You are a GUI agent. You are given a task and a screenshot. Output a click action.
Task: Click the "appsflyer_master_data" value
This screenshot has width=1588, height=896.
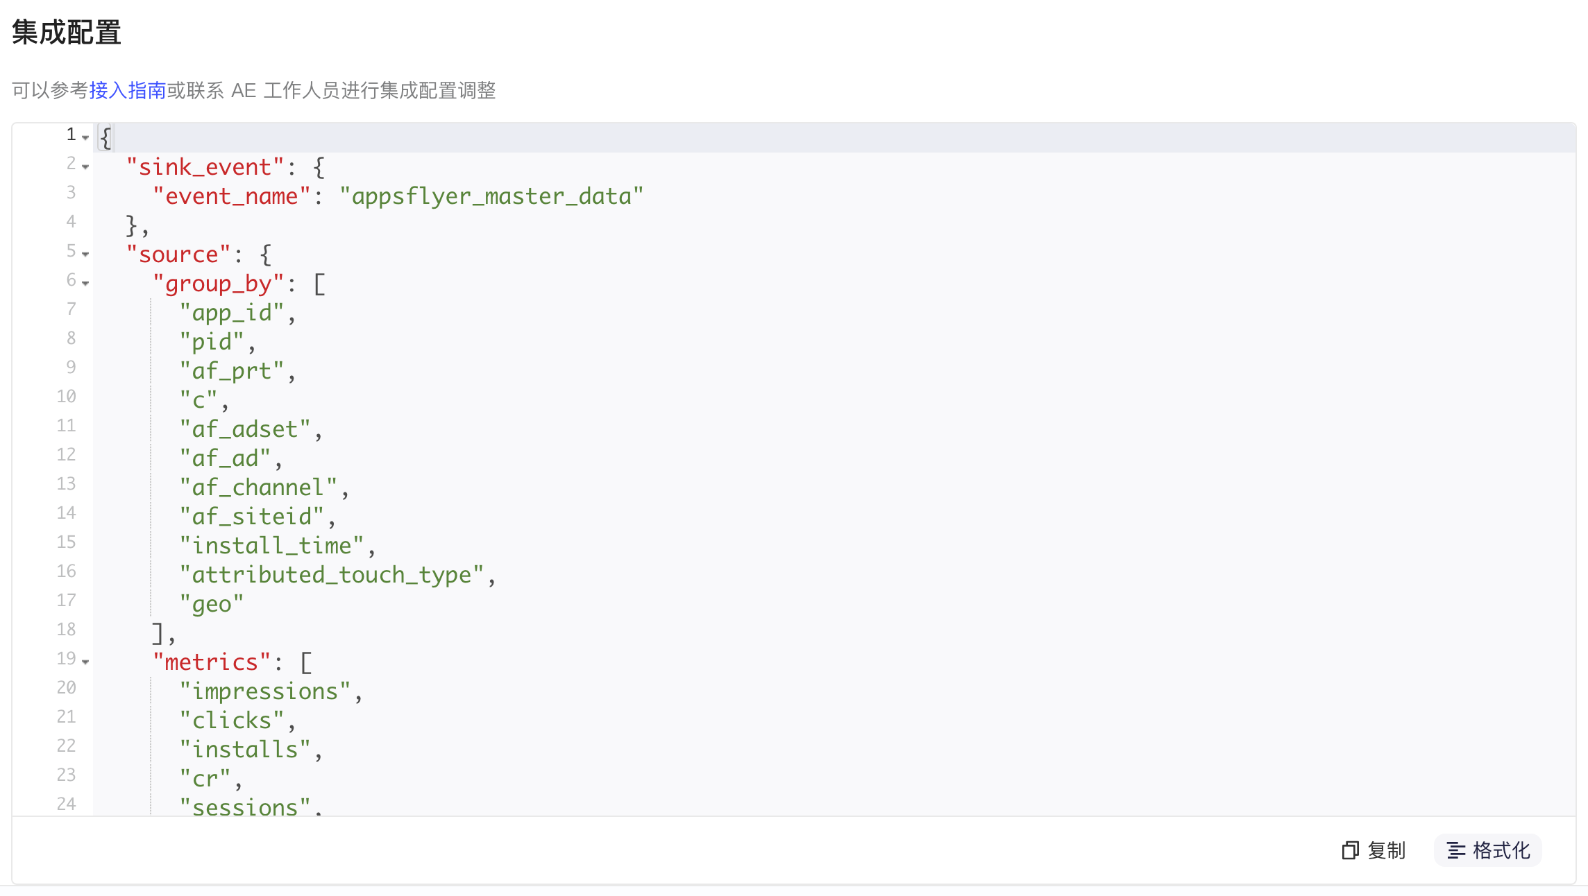click(x=491, y=196)
